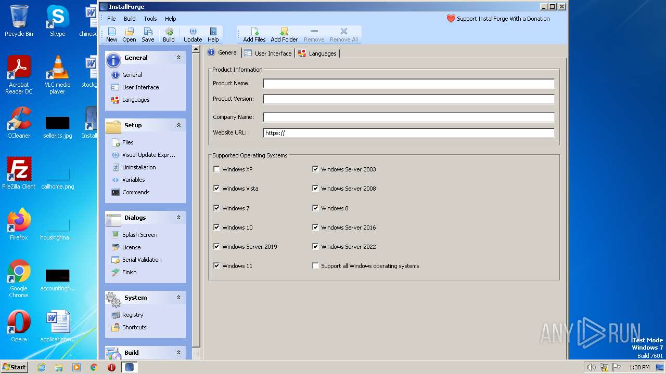This screenshot has height=374, width=666.
Task: Toggle Windows Server 2019 checkbox
Action: pos(216,247)
